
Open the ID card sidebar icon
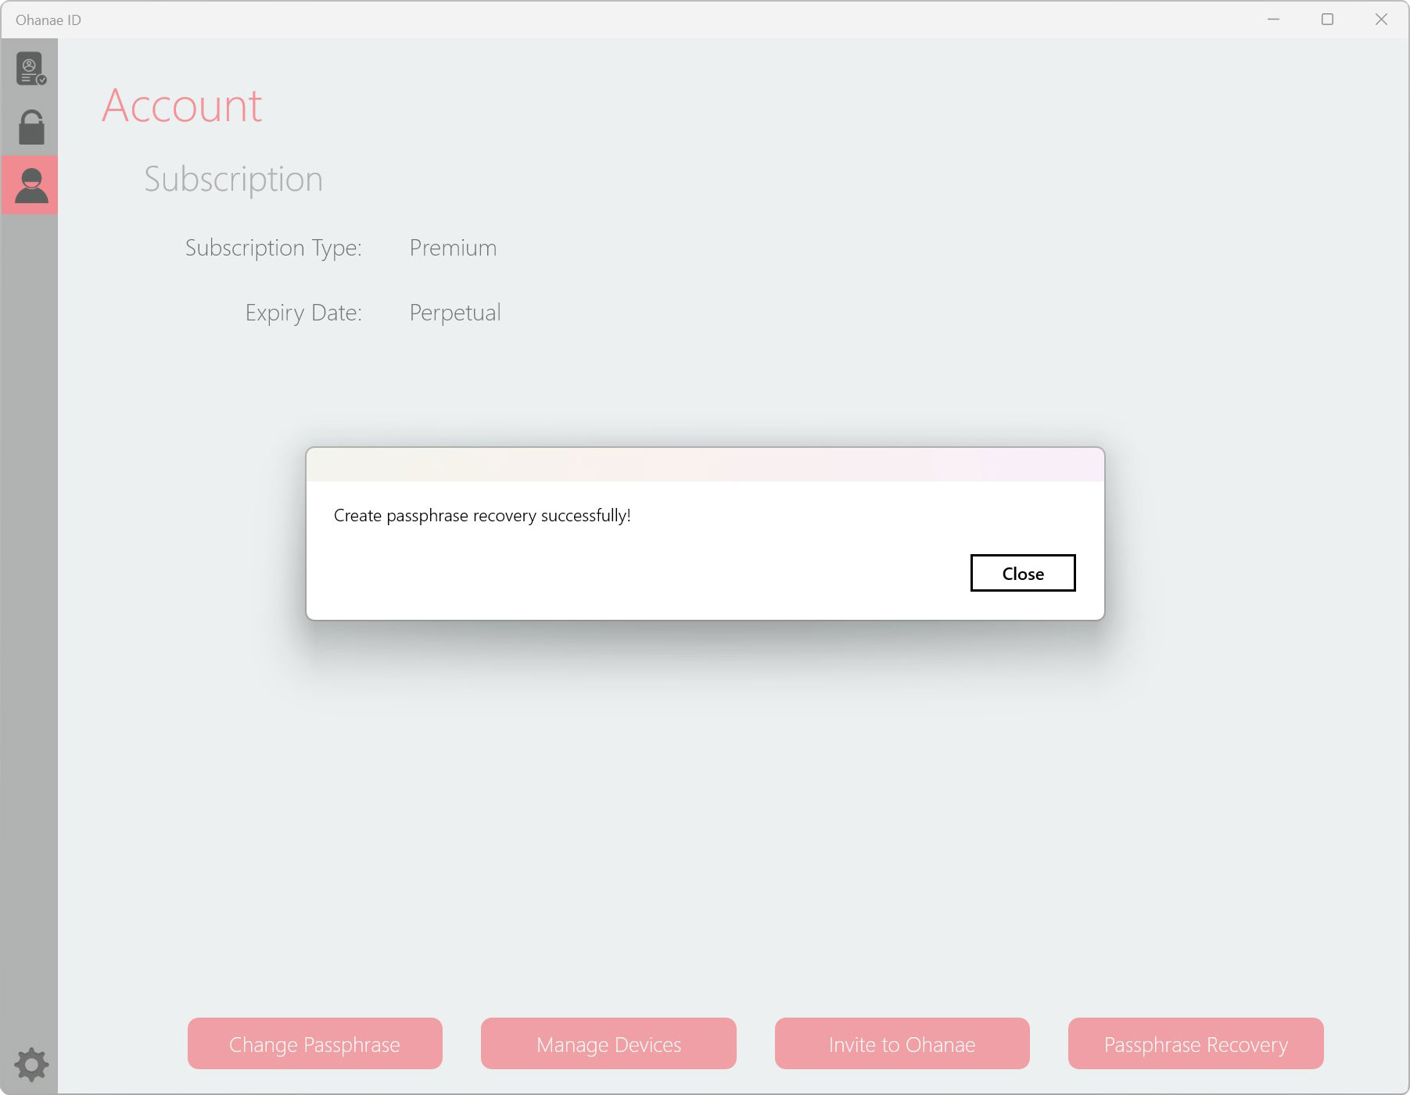point(30,69)
